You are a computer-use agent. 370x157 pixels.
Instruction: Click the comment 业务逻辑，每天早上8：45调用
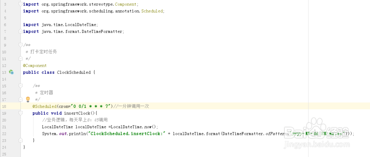(x=75, y=120)
